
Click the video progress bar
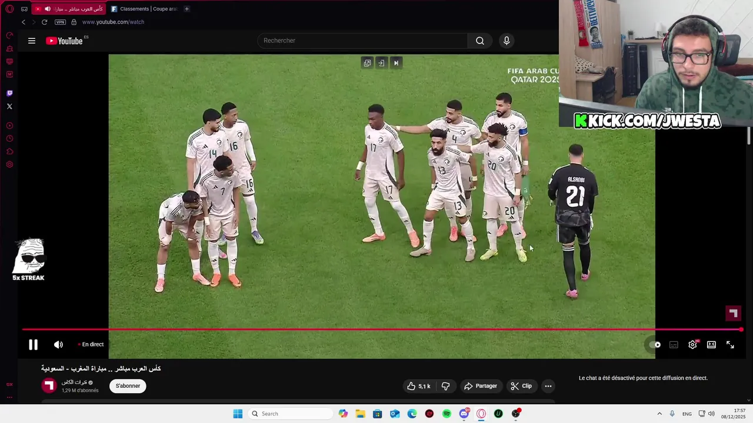tap(382, 330)
